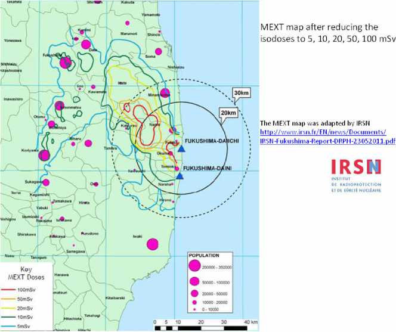This screenshot has height=332, width=396.
Task: Click the 'Kagamiishi' town label
Action: click(x=39, y=195)
